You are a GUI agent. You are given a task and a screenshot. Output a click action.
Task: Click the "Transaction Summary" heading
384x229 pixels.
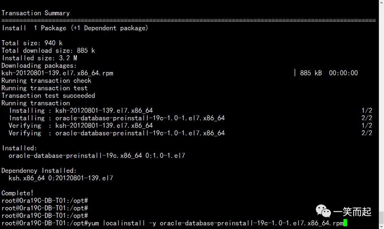36,13
